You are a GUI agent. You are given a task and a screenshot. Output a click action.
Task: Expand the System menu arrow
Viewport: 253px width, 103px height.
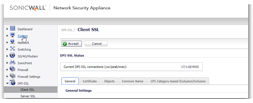(7, 36)
